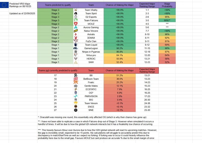This screenshot has width=202, height=143.
Task: Click the 'Teams not currently predicted to qualify' header
Action: 58,71
